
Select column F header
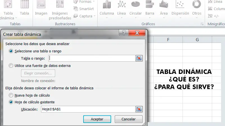[x=168, y=39]
